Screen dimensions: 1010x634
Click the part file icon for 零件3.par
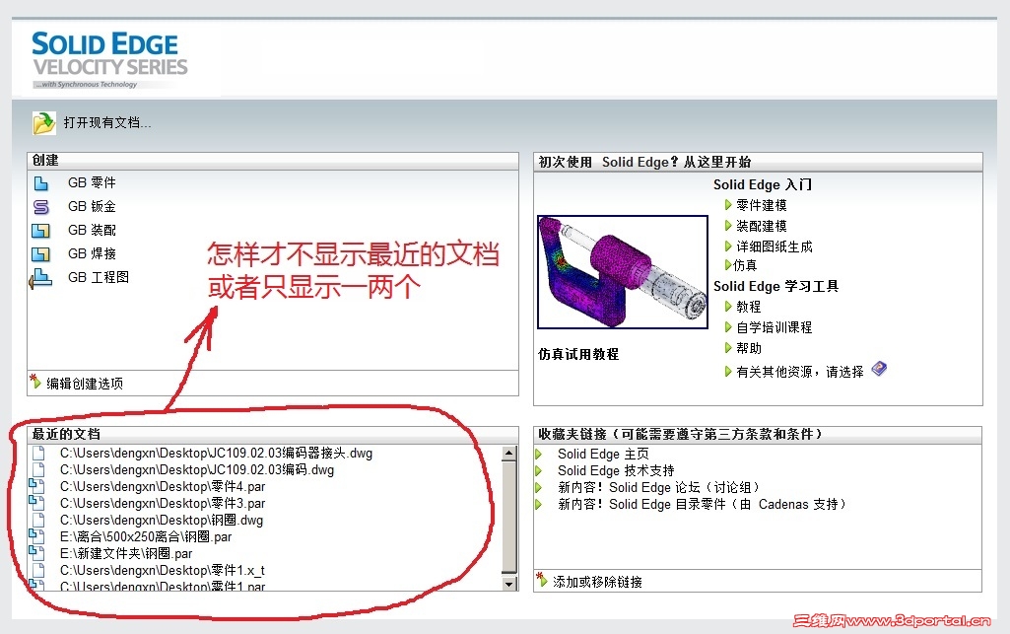pyautogui.click(x=36, y=503)
